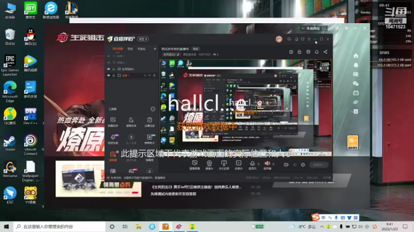Open the 类型 pill dropdown near logo

pos(143,39)
